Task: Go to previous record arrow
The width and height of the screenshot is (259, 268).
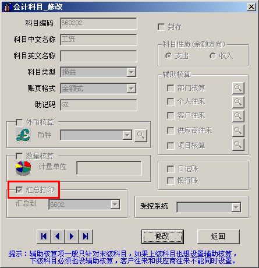Action: [x=58, y=237]
